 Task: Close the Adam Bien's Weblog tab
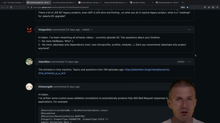point(153,2)
